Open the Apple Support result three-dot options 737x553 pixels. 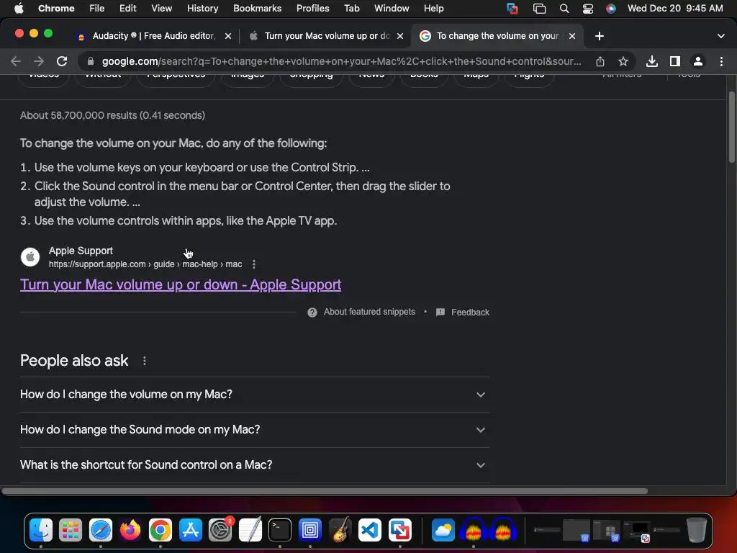(x=254, y=264)
